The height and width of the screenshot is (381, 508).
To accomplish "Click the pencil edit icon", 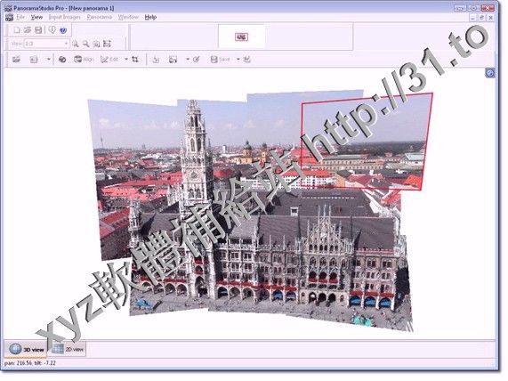I will click(196, 60).
